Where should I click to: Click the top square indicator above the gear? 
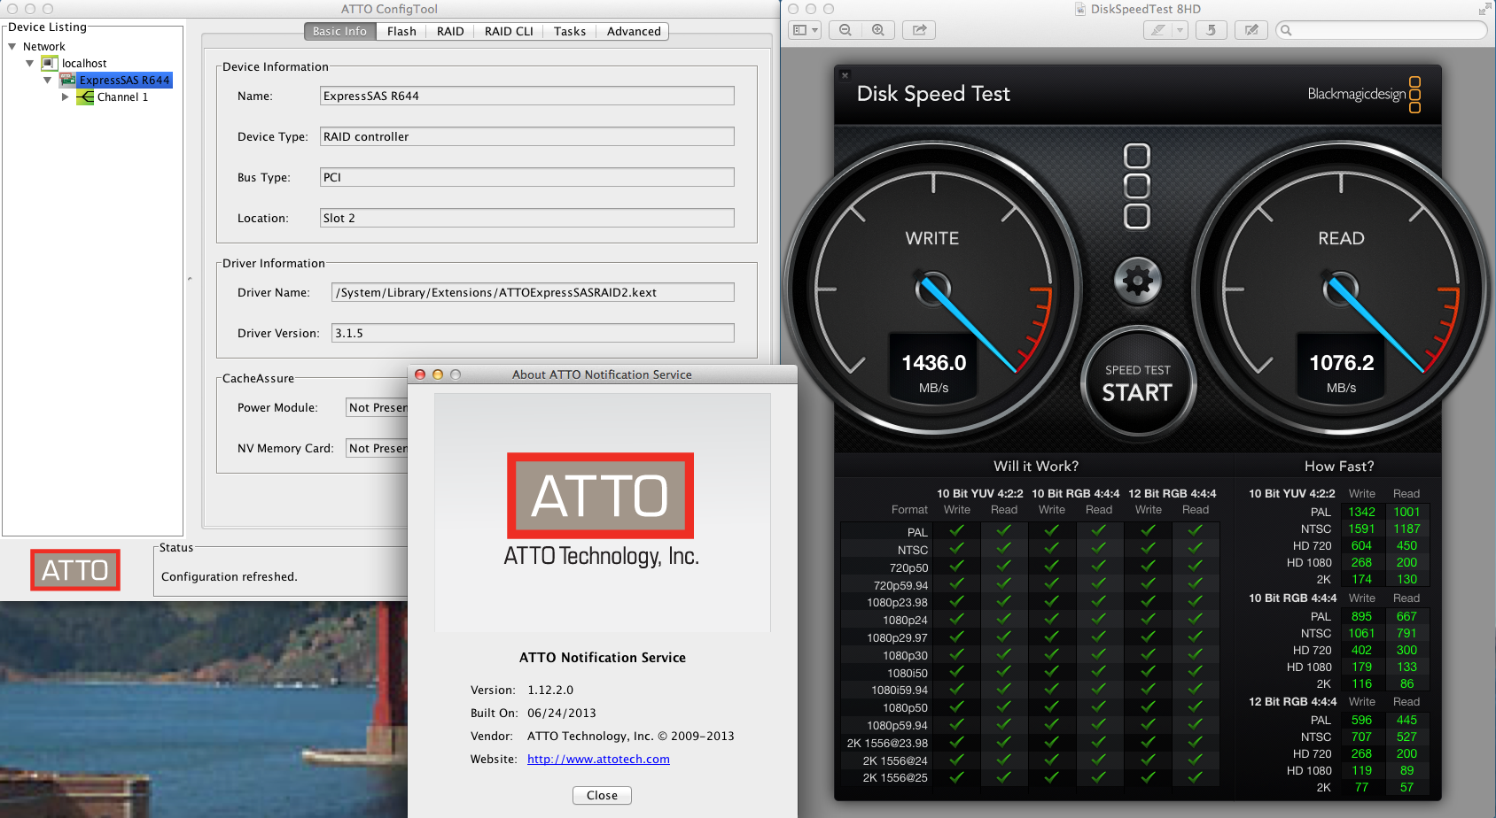coord(1137,157)
